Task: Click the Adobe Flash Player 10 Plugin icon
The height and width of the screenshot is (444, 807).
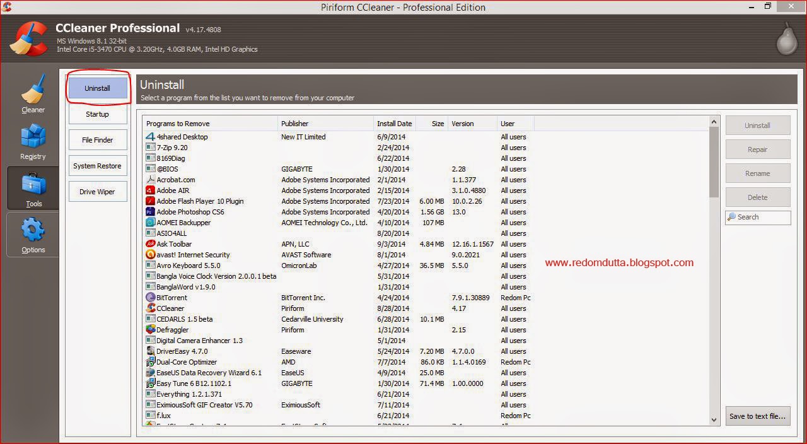Action: (x=150, y=201)
